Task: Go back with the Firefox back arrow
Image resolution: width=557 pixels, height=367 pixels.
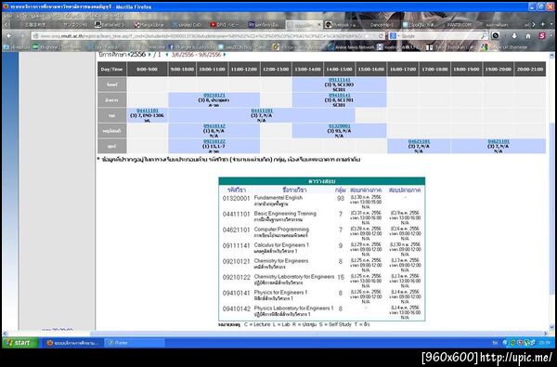Action: click(9, 36)
